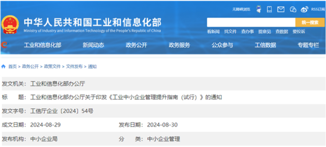Select the 政务服务 menu item
Viewport: 326px width, 147px height.
click(x=179, y=45)
